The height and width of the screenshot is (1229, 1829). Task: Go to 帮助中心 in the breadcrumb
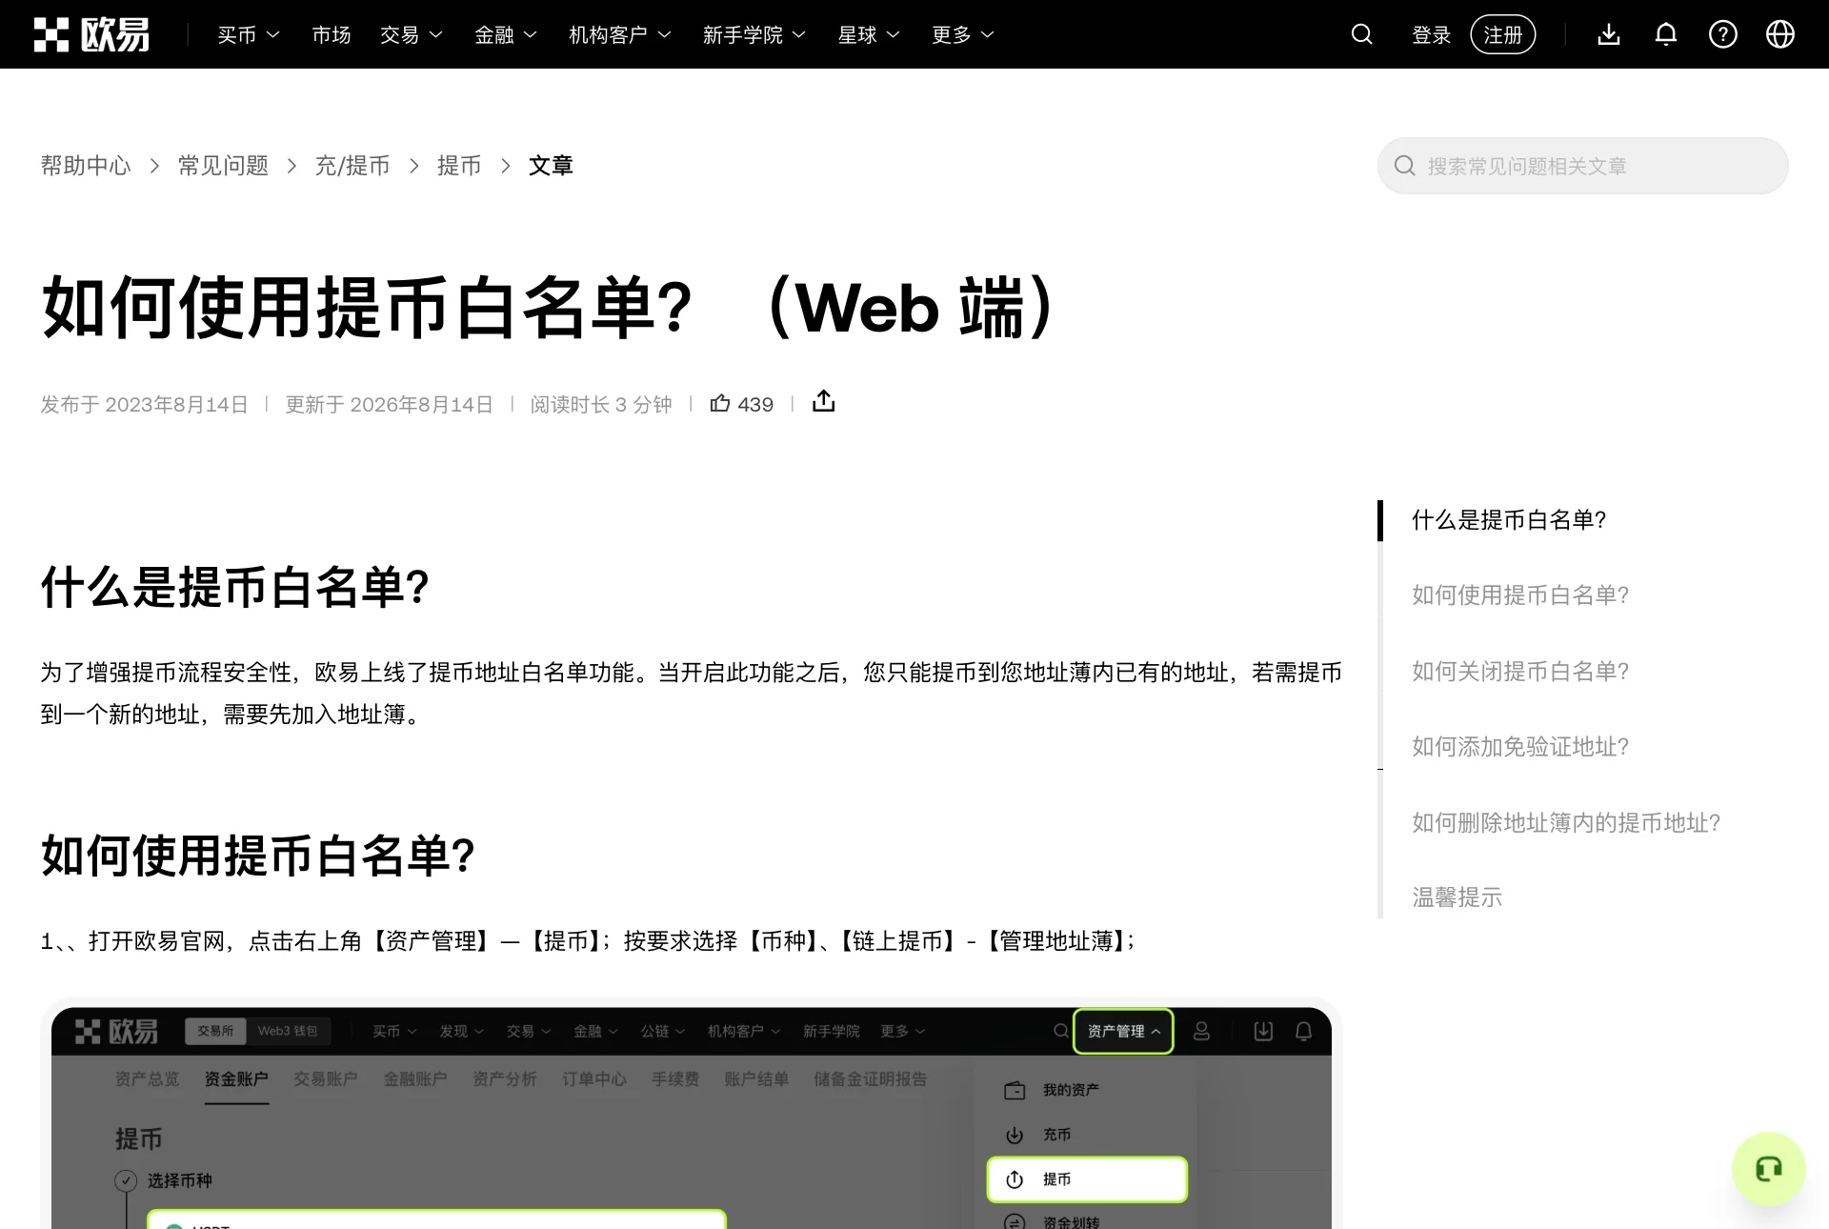(x=86, y=166)
